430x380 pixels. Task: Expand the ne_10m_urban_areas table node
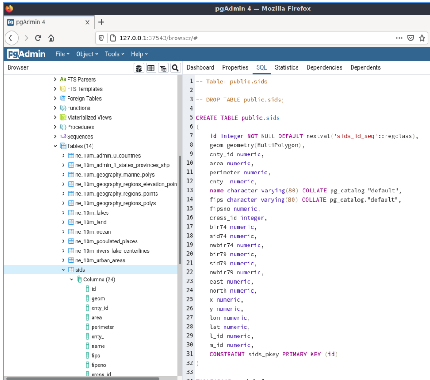pos(64,260)
